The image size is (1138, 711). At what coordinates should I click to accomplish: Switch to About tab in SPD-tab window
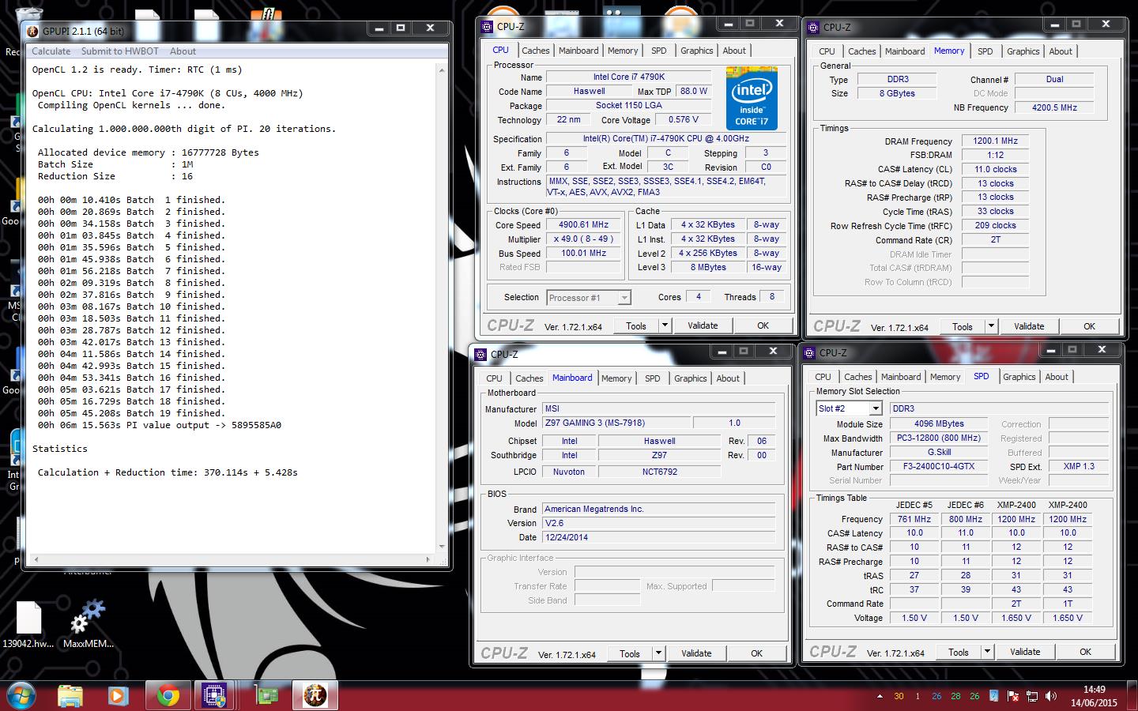1057,377
